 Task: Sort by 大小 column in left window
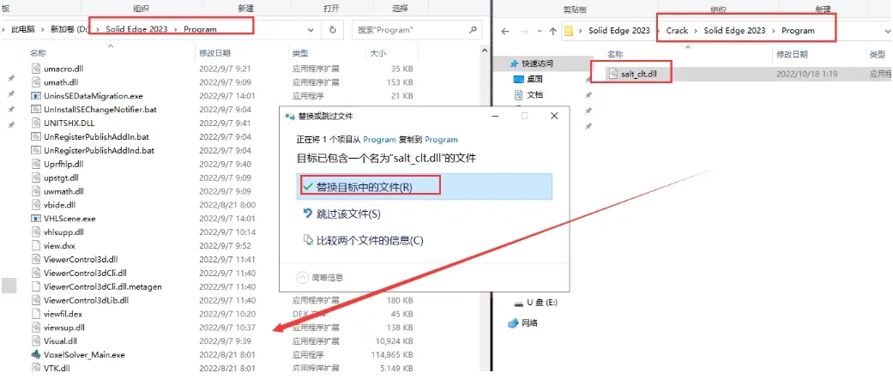(377, 53)
